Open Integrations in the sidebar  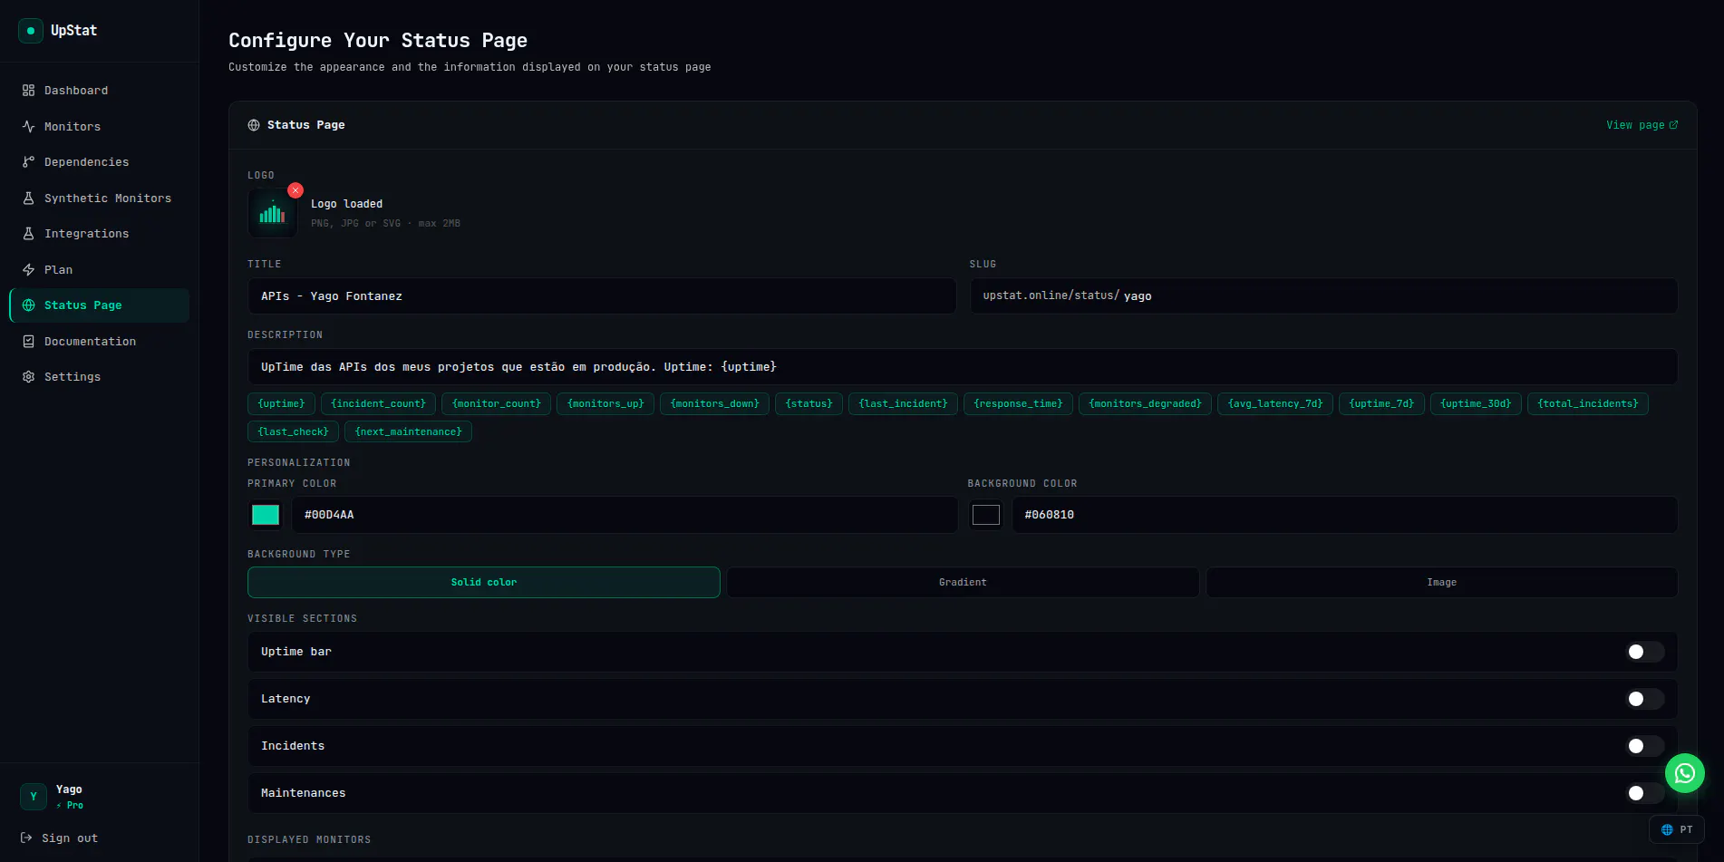(x=99, y=234)
